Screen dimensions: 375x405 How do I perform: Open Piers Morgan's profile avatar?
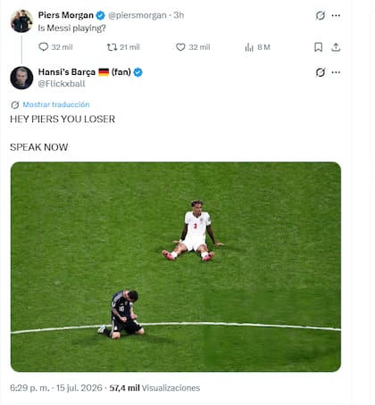pos(21,21)
